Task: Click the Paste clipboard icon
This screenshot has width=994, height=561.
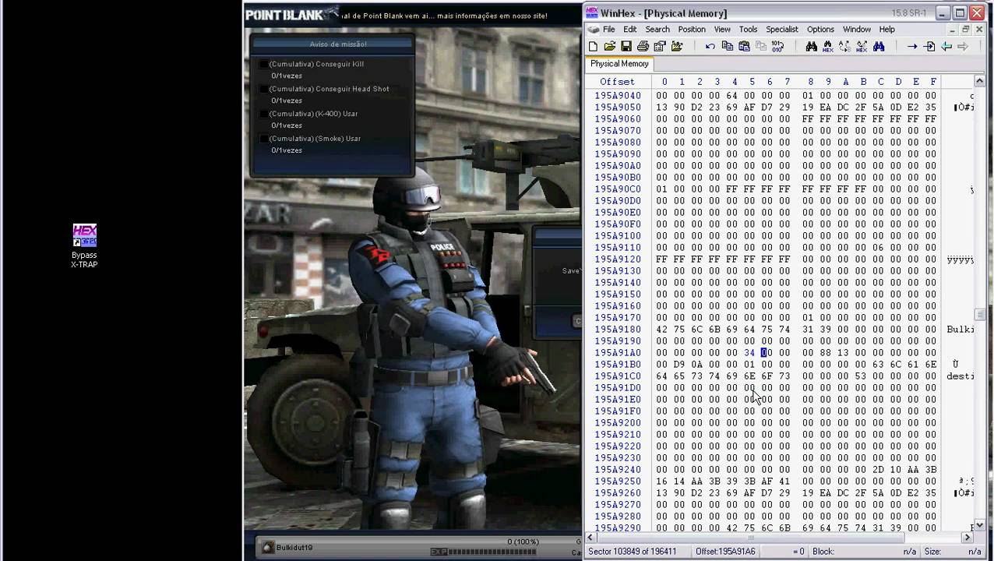Action: (744, 47)
